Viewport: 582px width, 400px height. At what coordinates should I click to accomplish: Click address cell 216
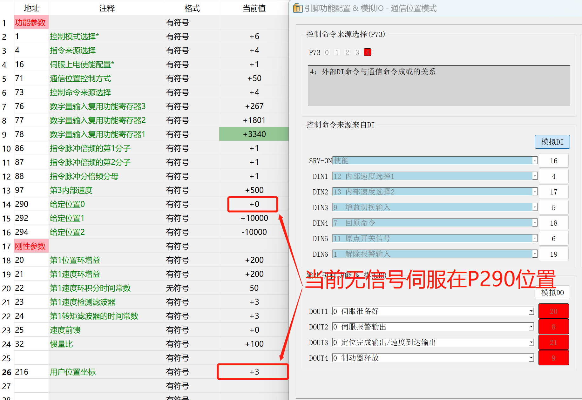click(x=31, y=372)
